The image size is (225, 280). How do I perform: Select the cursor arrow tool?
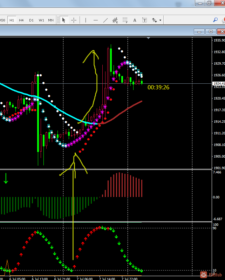point(64,20)
